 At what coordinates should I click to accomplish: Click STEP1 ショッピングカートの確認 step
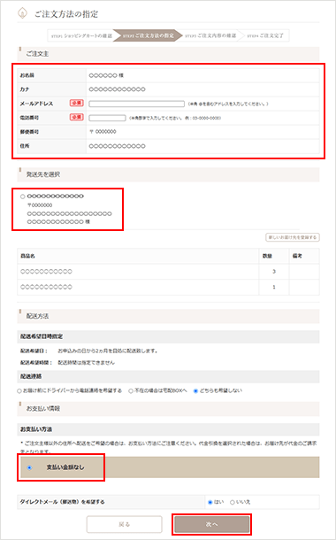81,35
